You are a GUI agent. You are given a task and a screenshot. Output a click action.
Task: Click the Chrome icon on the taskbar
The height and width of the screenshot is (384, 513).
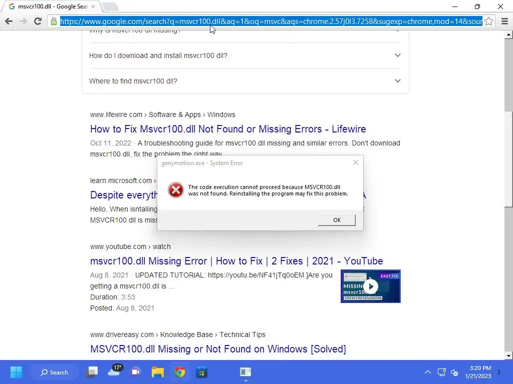[180, 372]
